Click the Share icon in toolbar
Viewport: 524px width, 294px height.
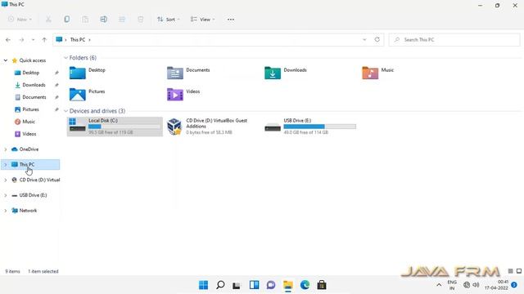tap(122, 20)
